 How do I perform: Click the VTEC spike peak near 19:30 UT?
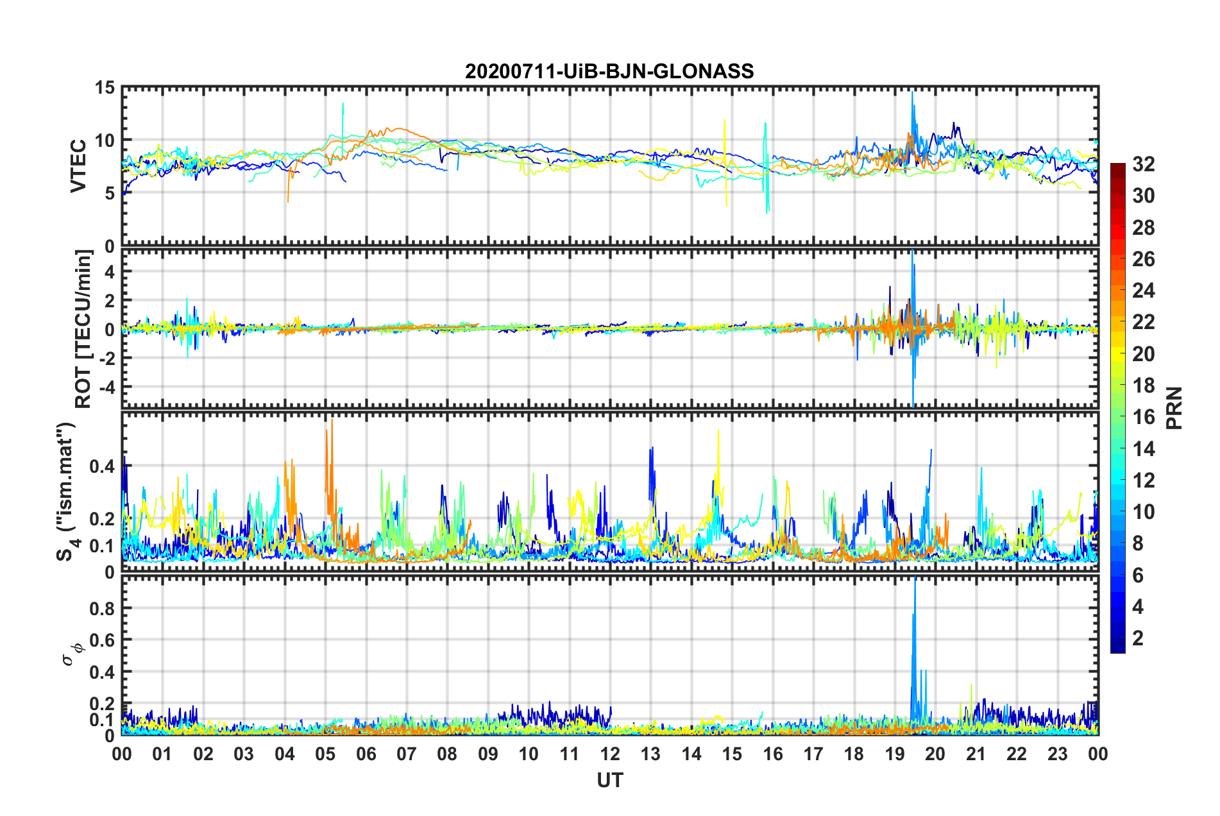pos(912,94)
